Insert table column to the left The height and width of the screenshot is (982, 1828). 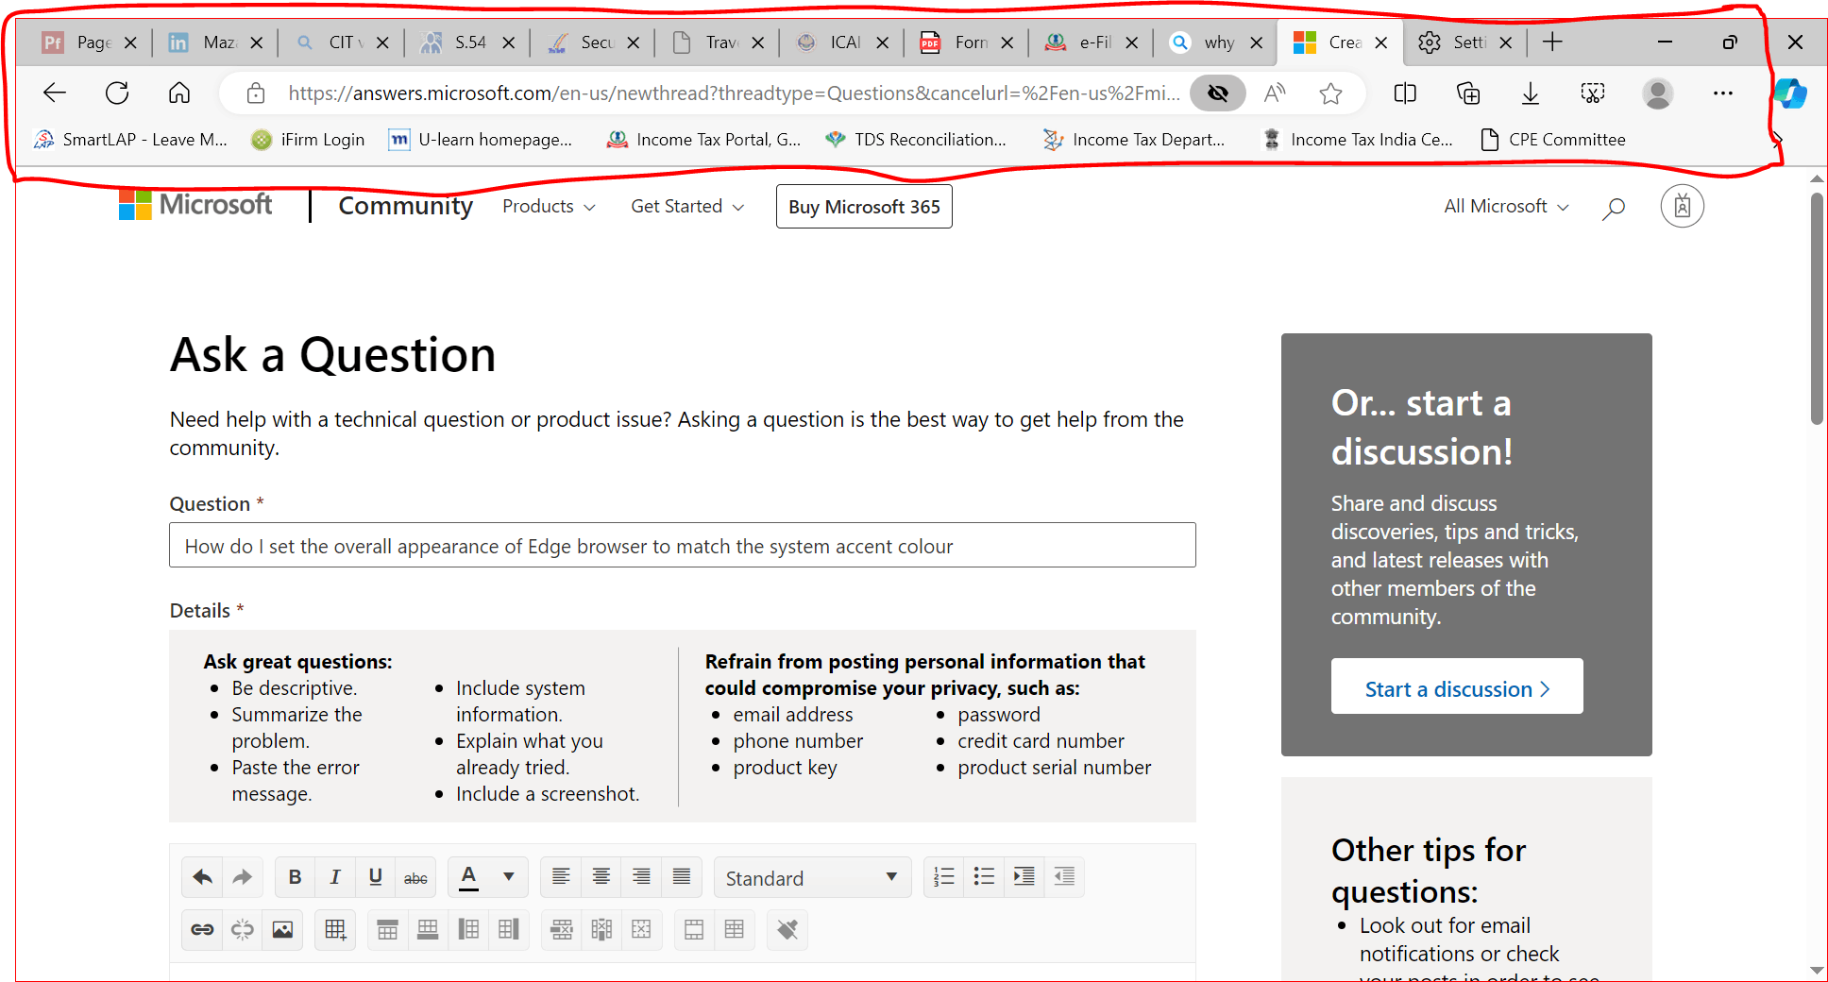[x=468, y=930]
